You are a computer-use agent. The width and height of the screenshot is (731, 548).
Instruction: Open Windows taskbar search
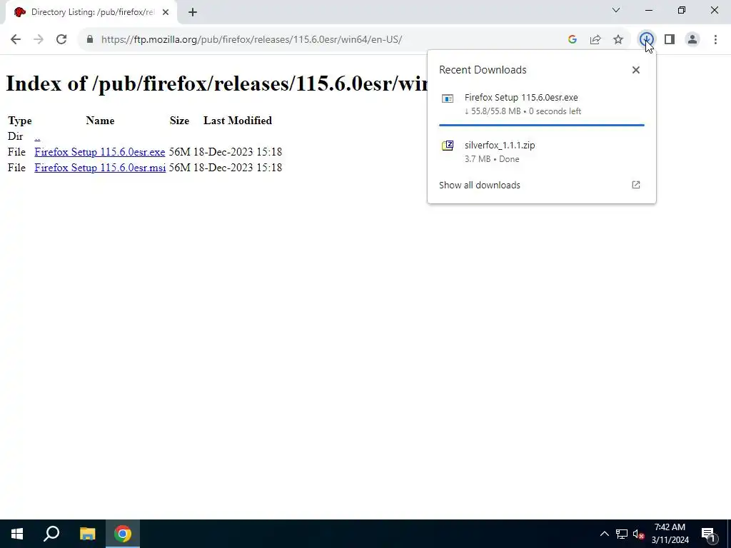pyautogui.click(x=51, y=534)
